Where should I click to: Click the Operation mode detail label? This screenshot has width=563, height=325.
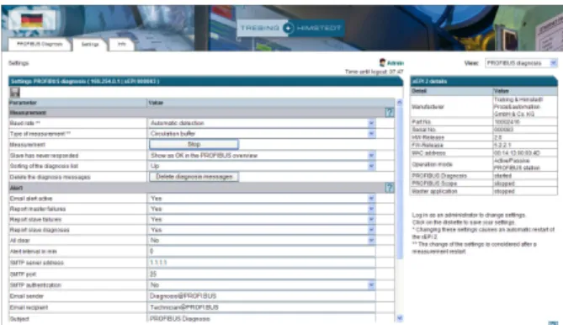click(432, 164)
